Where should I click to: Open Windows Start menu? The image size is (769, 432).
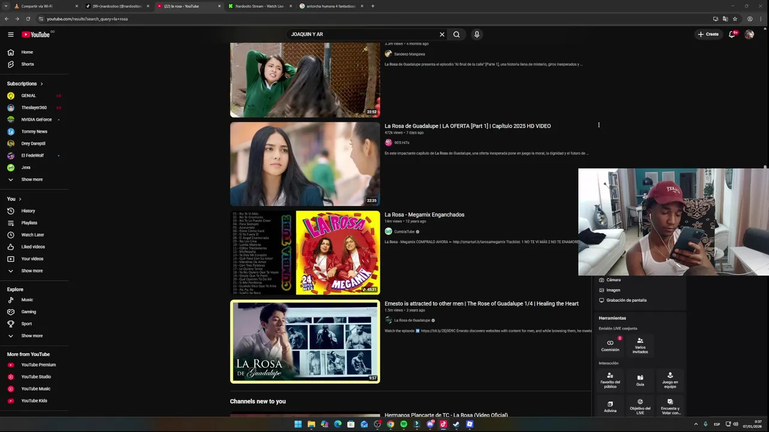click(298, 424)
